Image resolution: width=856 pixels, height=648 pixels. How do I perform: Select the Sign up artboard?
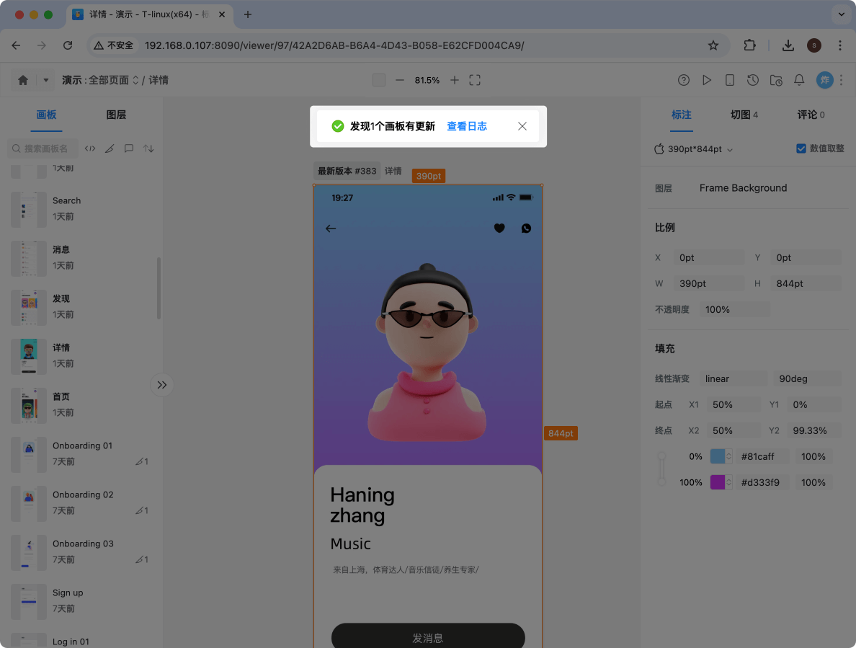pyautogui.click(x=82, y=600)
